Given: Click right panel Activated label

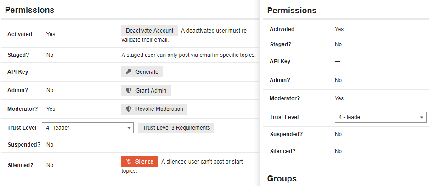Looking at the screenshot, I should pyautogui.click(x=282, y=29).
